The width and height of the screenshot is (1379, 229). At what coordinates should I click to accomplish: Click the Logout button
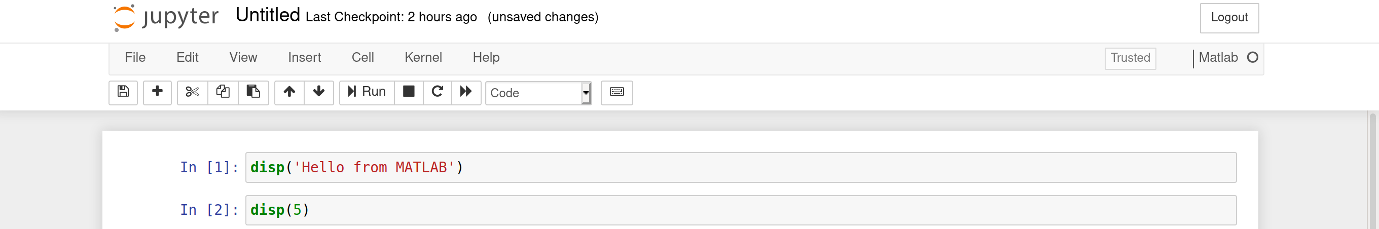pos(1229,18)
